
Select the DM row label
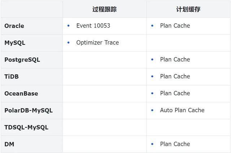9,144
